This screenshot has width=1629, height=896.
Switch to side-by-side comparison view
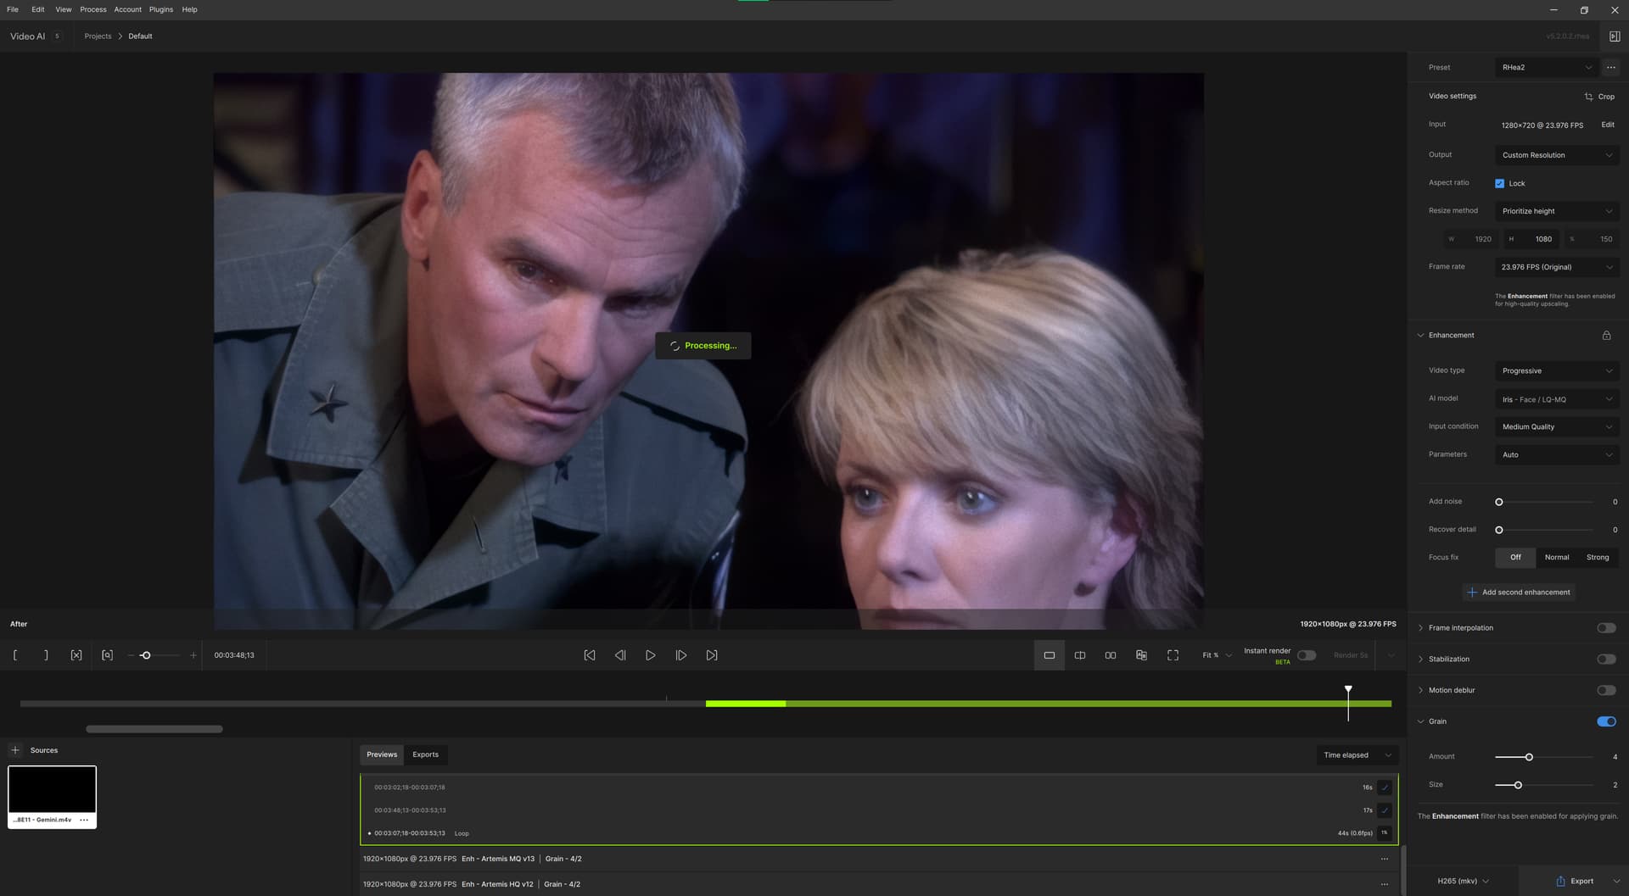click(1111, 655)
